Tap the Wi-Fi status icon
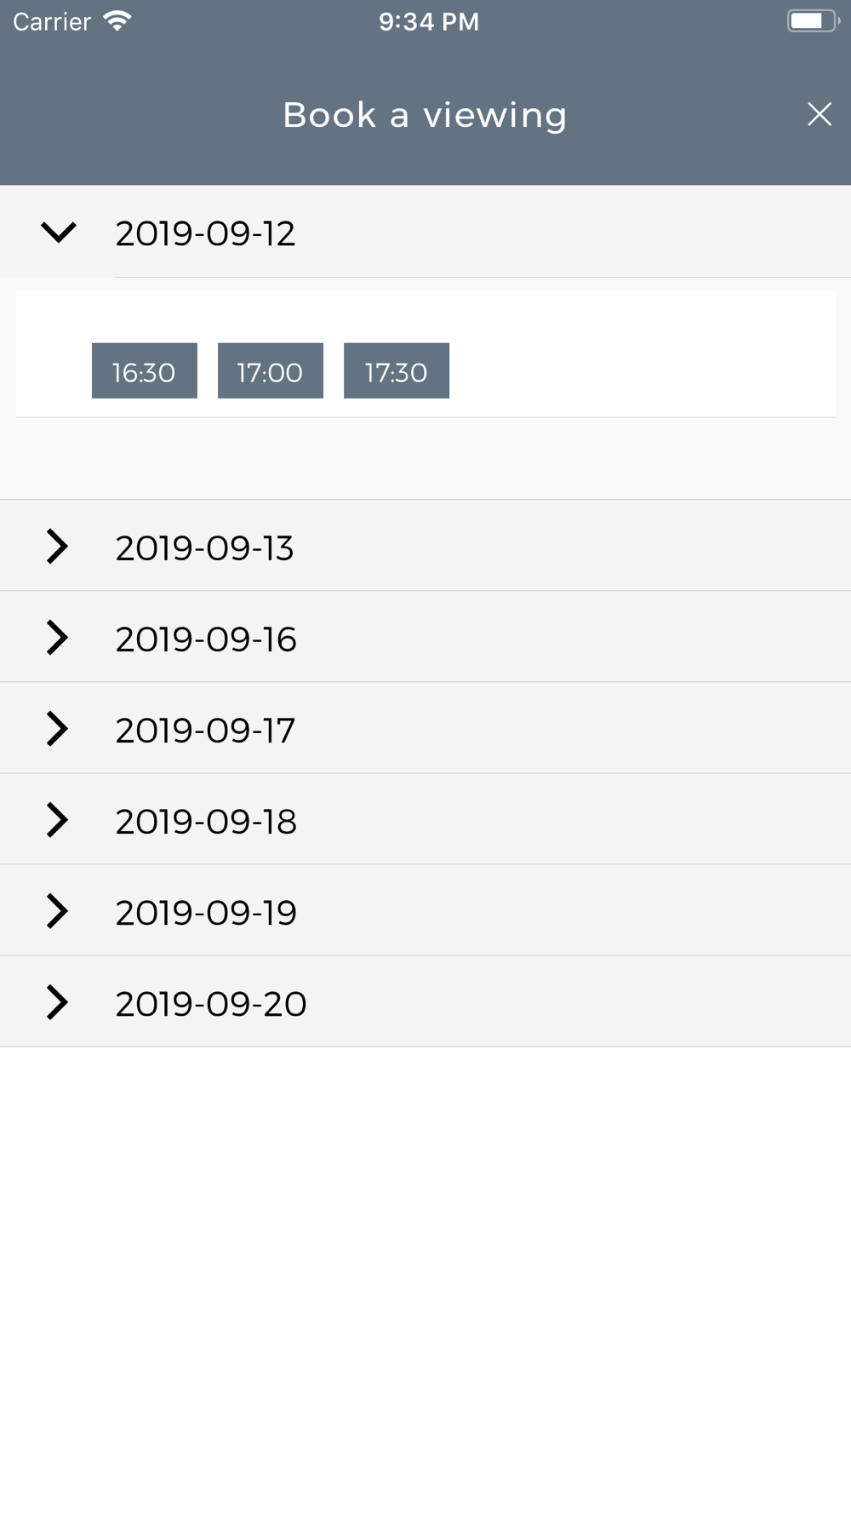This screenshot has height=1514, width=851. (x=117, y=21)
